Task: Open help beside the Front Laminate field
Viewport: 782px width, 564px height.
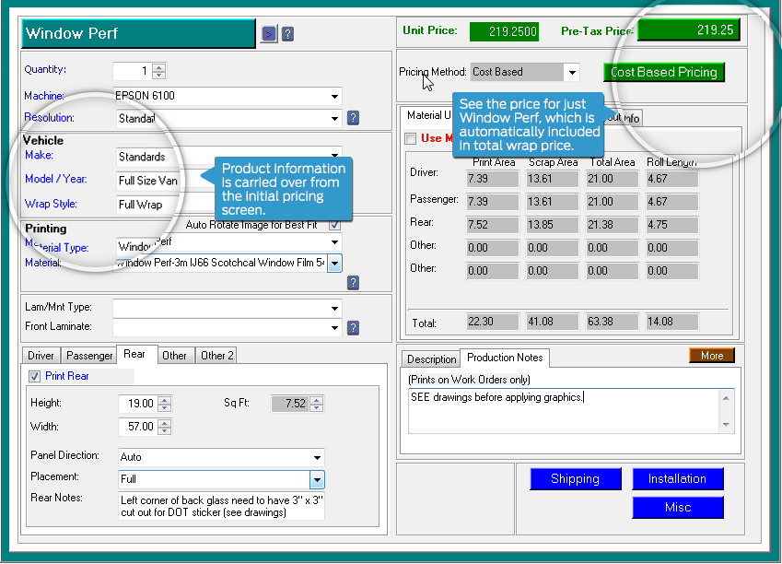Action: pos(351,327)
